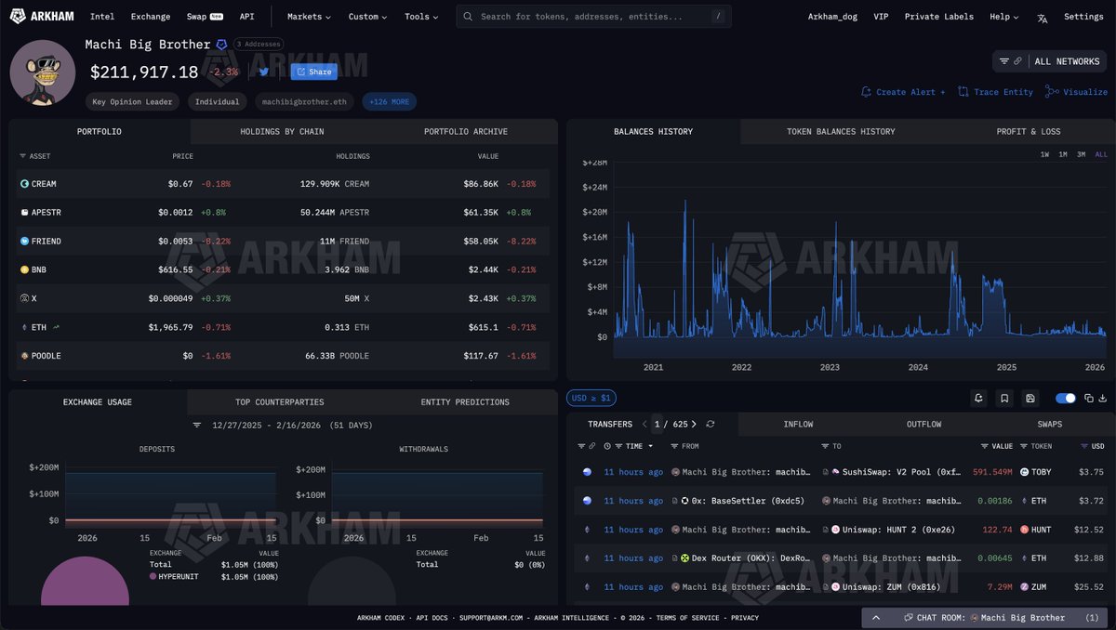Click the bookmark icon near the chart controls
This screenshot has height=630, width=1116.
(1004, 398)
